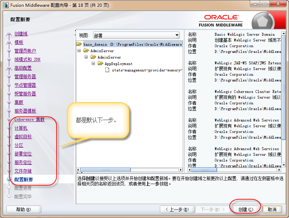The height and width of the screenshot is (218, 289).
Task: Click the first 'Oracle Corporation' author text
Action: pos(234,46)
